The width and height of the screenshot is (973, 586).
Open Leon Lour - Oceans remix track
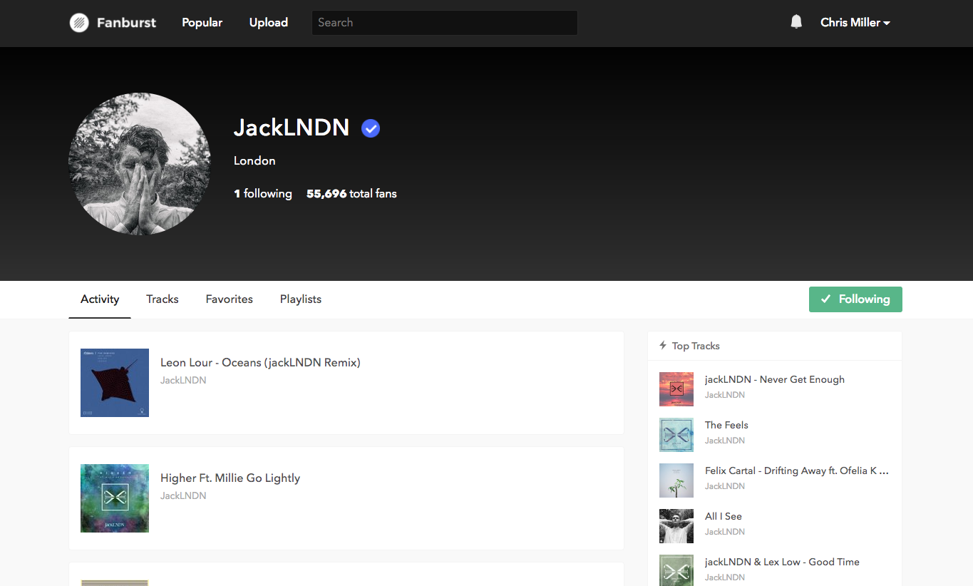click(260, 363)
